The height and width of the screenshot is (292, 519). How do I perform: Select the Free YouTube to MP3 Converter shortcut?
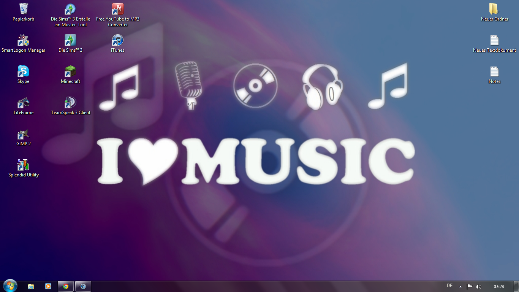click(118, 9)
